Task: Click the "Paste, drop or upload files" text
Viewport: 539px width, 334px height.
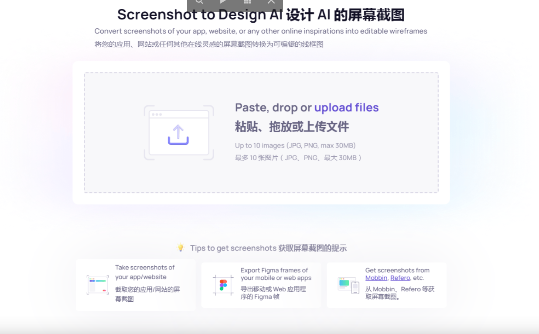Action: pyautogui.click(x=307, y=107)
